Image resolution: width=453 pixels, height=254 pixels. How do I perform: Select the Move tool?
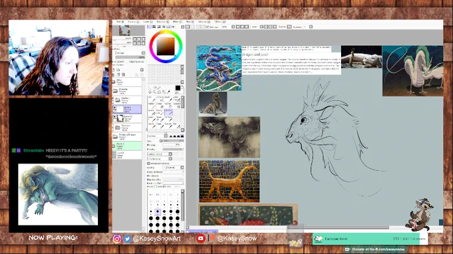pos(150,92)
